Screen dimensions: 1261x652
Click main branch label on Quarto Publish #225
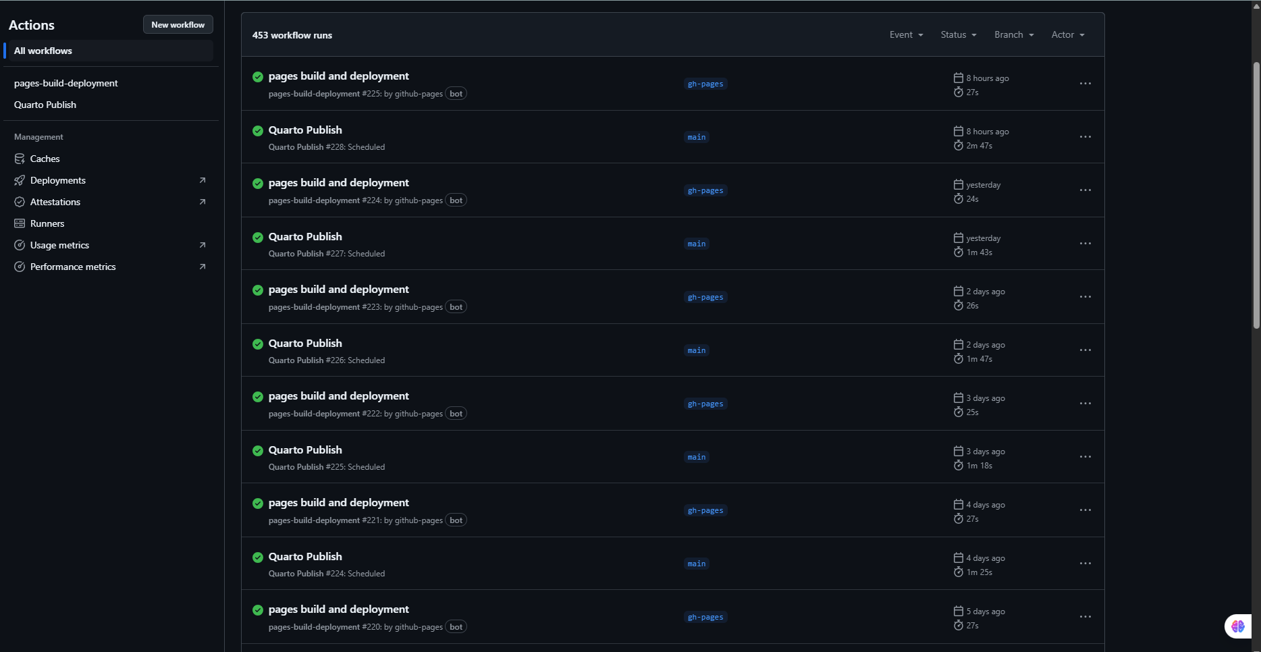click(697, 458)
